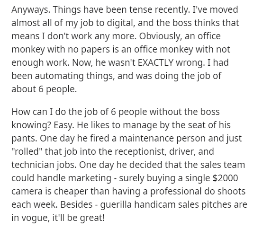Image resolution: width=253 pixels, height=229 pixels.
Task: Click the word "knowing?" in second paragraph
Action: tap(31, 125)
